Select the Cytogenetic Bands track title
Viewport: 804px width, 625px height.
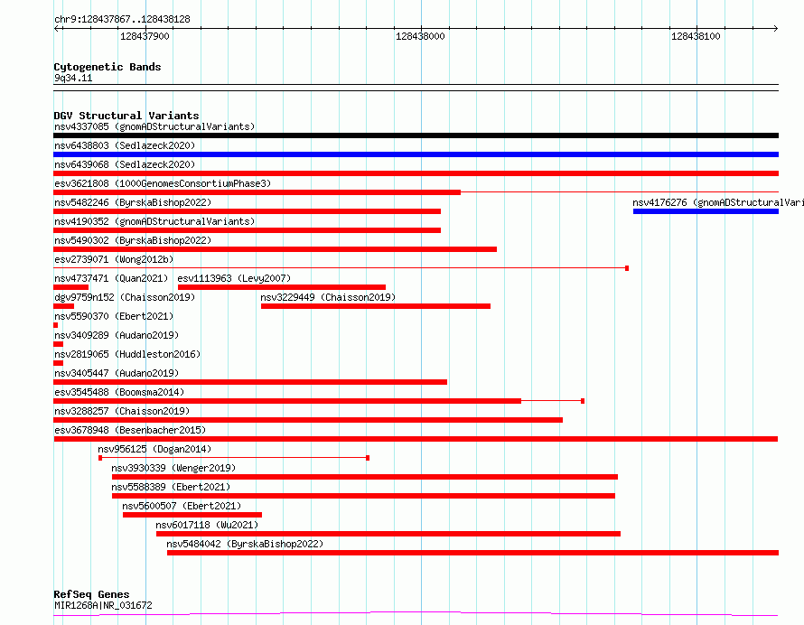tap(108, 67)
